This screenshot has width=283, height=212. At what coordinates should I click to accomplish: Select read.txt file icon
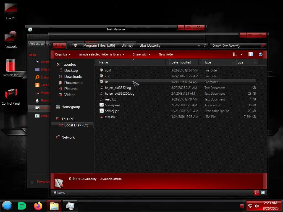pyautogui.click(x=102, y=99)
